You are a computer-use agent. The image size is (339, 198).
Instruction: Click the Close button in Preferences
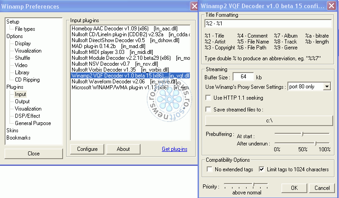tap(34, 154)
